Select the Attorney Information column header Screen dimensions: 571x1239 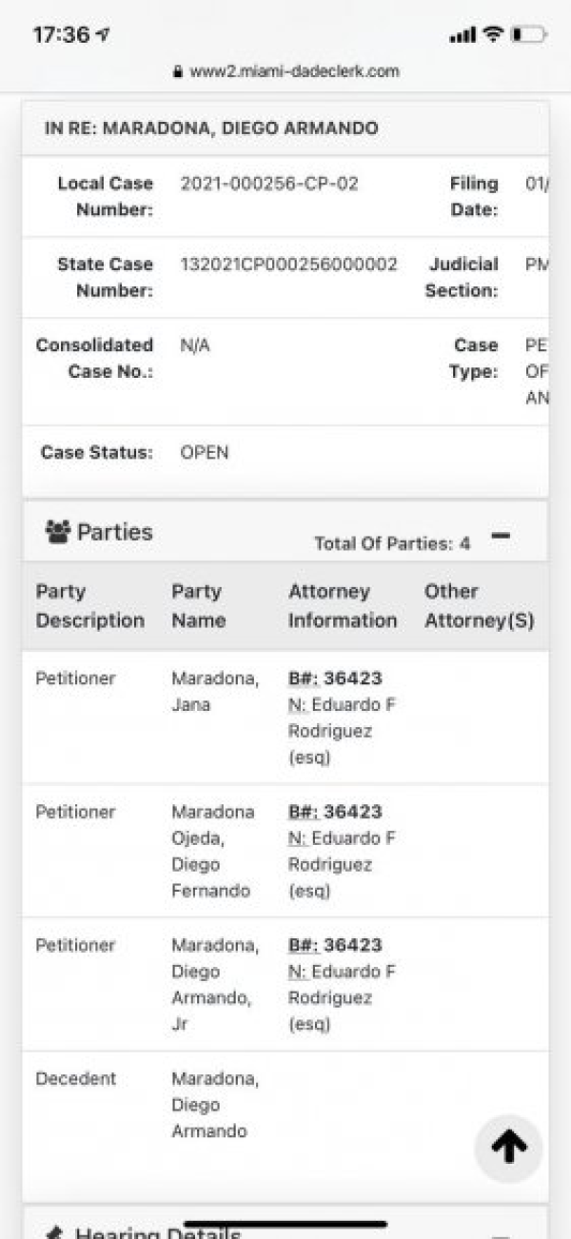(343, 606)
